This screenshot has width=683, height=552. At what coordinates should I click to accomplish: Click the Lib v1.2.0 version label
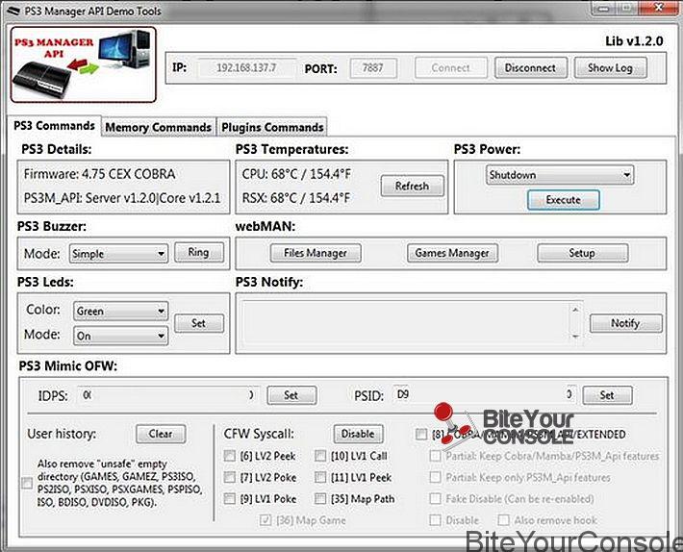coord(634,41)
